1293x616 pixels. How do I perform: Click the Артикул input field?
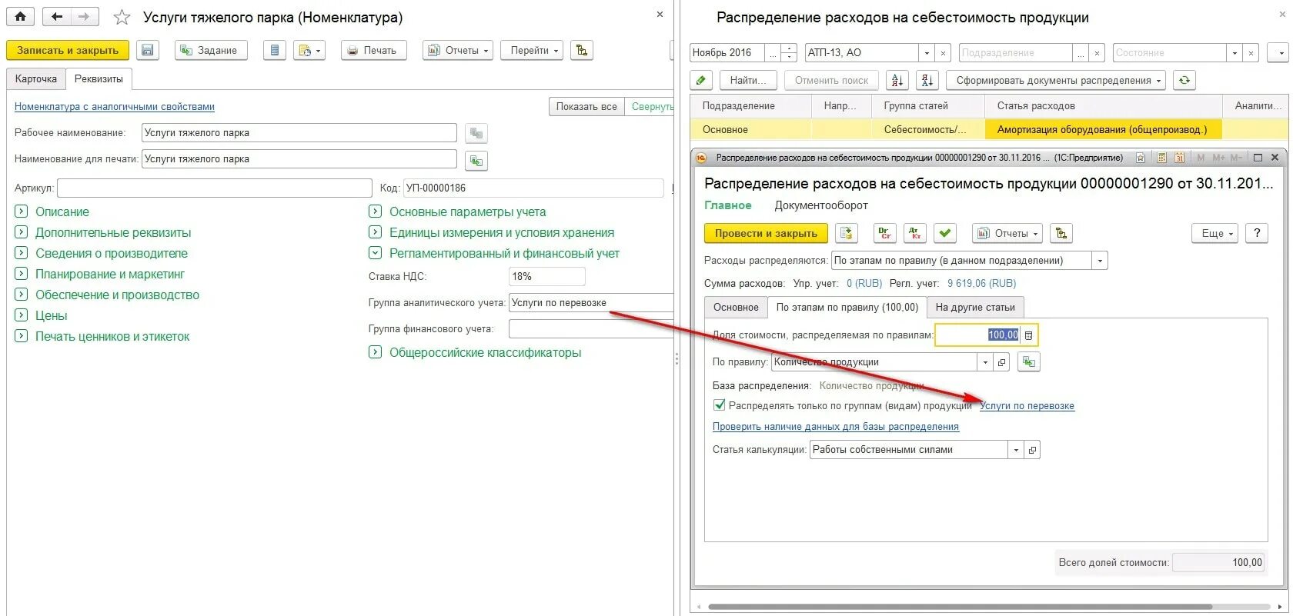215,188
